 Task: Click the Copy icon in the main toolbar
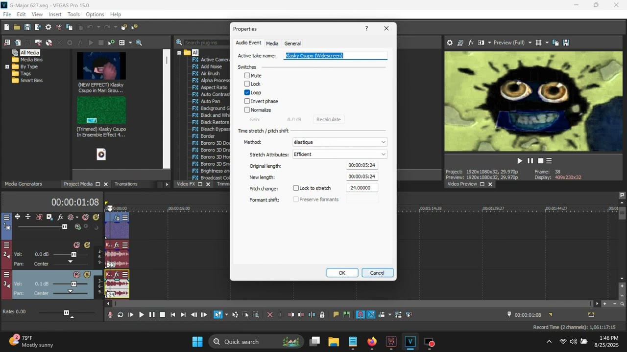tap(70, 27)
